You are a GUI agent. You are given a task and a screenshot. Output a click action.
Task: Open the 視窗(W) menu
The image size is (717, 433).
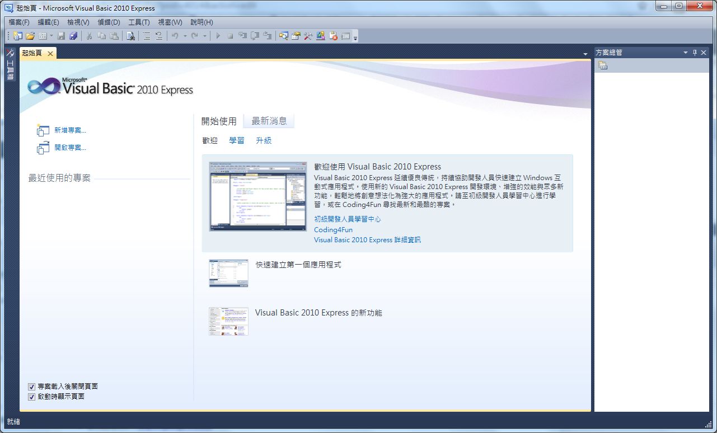170,22
